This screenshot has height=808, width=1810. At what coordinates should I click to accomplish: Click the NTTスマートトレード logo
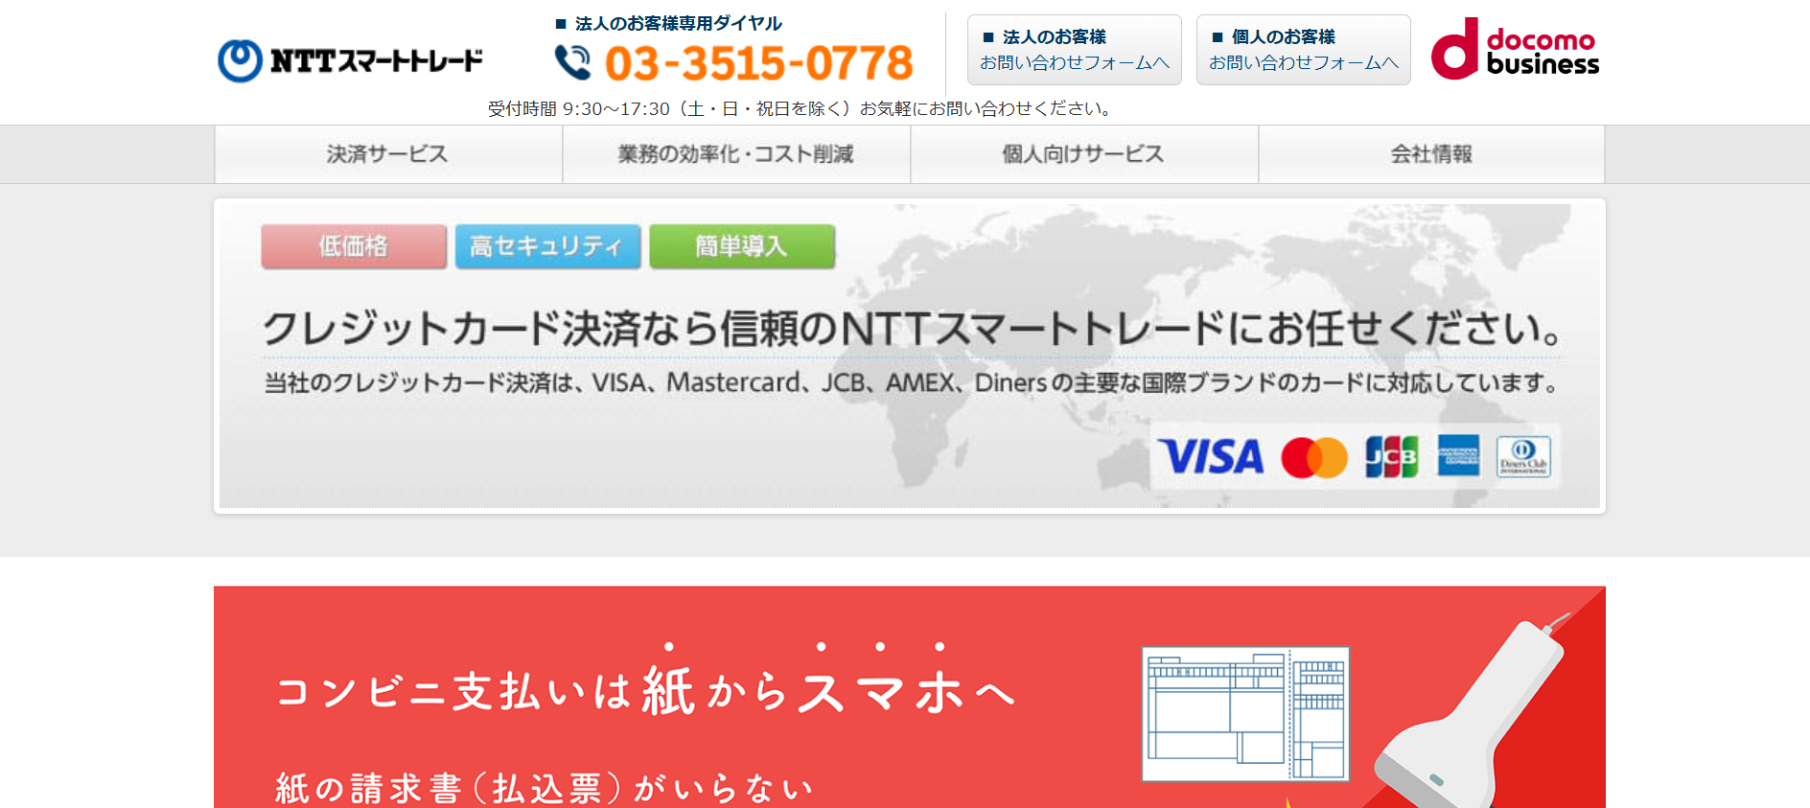coord(350,60)
